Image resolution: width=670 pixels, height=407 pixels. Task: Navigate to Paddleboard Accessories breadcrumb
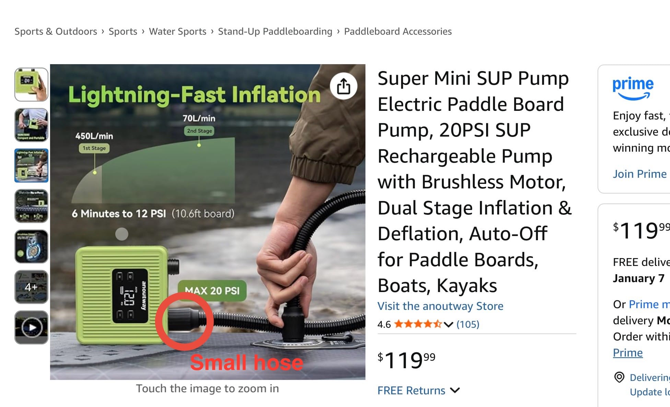[398, 32]
